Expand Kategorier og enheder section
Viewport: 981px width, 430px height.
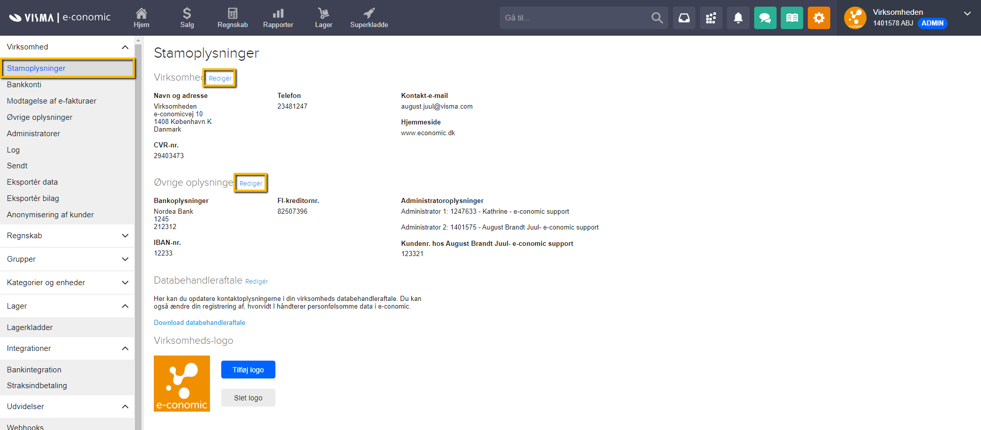pos(125,283)
